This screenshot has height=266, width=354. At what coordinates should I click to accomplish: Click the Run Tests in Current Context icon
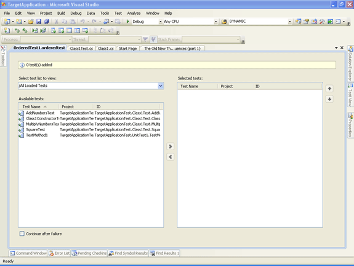click(17, 31)
